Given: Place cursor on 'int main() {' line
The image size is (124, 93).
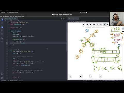Looking at the screenshot, I should (x=14, y=50).
